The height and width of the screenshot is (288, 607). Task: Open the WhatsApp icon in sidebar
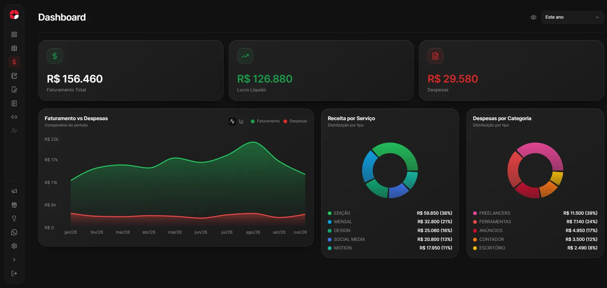[x=14, y=232]
